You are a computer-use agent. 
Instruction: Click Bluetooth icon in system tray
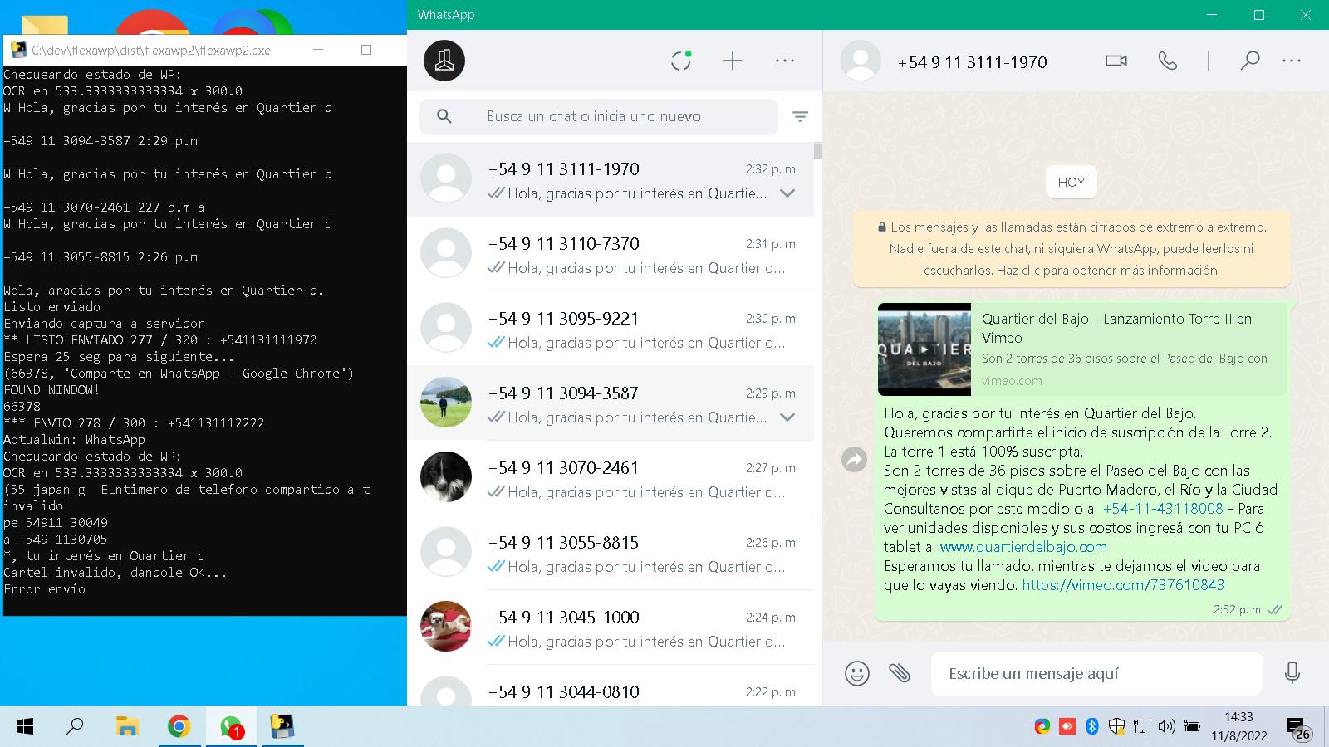tap(1092, 726)
